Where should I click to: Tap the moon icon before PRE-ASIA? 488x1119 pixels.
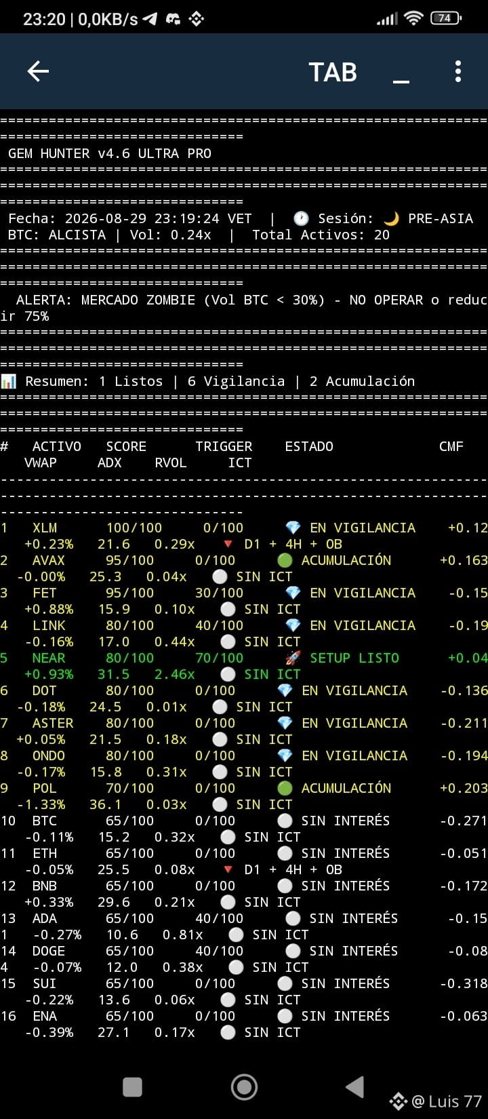click(391, 218)
